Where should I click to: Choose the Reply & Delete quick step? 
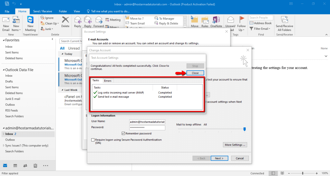pyautogui.click(x=166, y=23)
